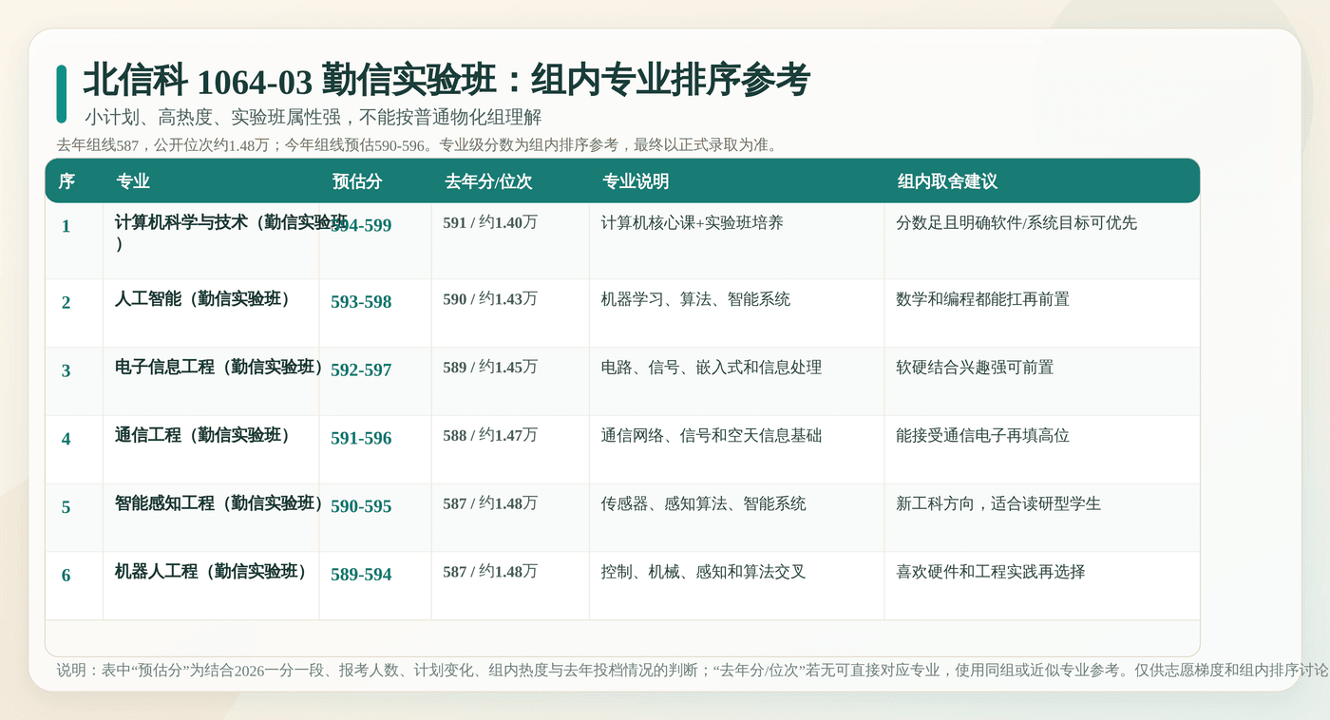Screen dimensions: 1330x720
Task: Click rank number 1 in 计算机科学与技术 row
Action: tap(66, 226)
